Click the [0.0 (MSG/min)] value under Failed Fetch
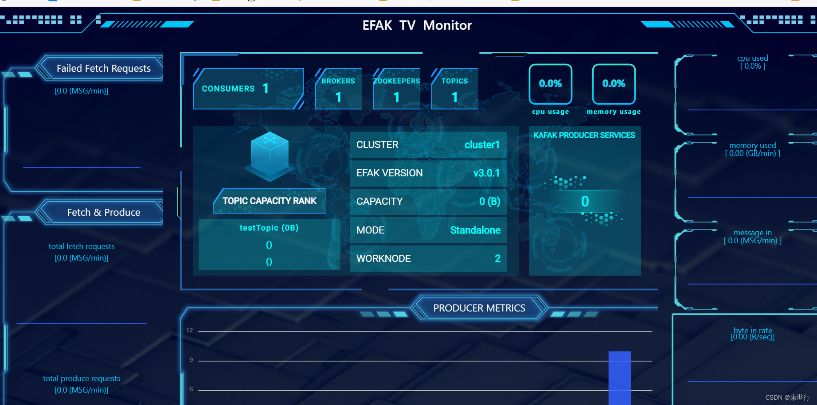This screenshot has width=817, height=405. click(82, 91)
